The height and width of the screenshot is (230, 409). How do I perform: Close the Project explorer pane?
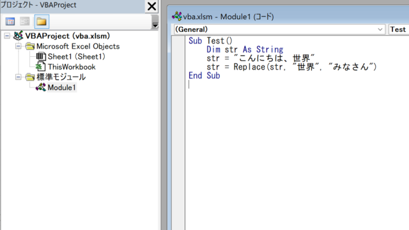pyautogui.click(x=151, y=6)
